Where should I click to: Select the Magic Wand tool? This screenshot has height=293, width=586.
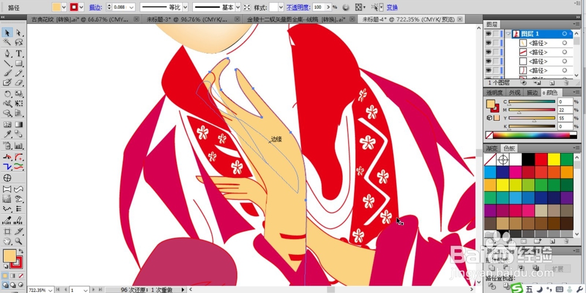click(7, 43)
